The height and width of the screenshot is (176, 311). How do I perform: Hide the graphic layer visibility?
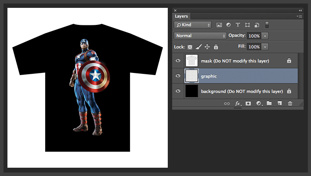coord(178,76)
